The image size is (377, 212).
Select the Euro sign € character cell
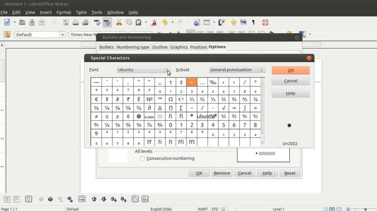[x=96, y=100]
